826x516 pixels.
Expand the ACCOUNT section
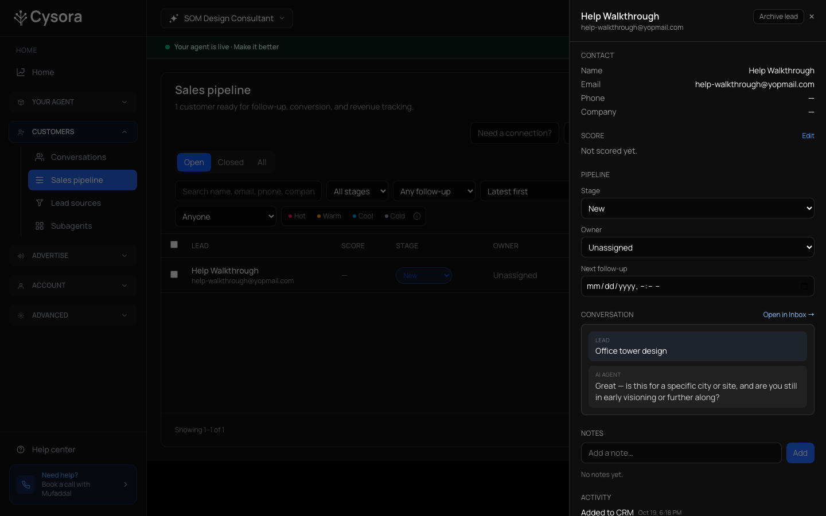73,286
